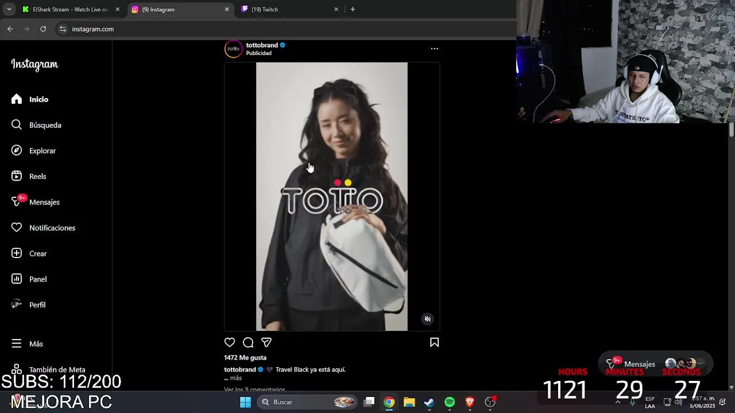This screenshot has height=413, width=735.
Task: Open Spotify from taskbar
Action: point(450,402)
